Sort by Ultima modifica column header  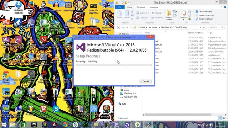coord(196,33)
